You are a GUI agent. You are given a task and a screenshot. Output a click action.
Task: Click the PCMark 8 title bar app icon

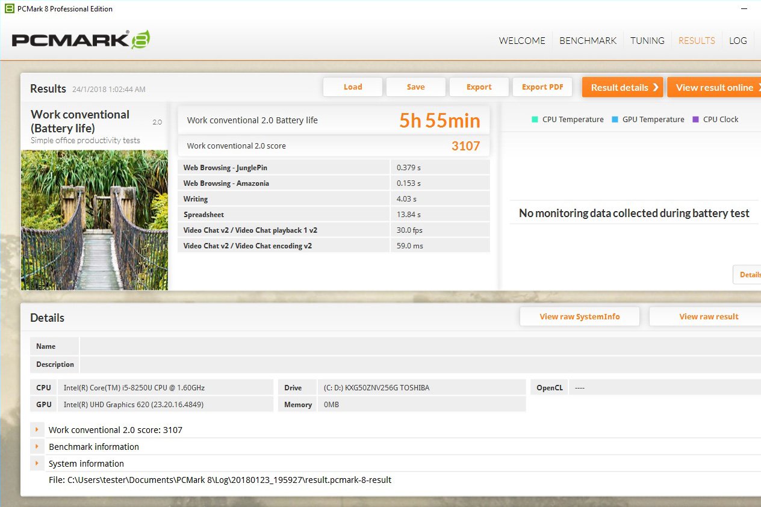9,8
